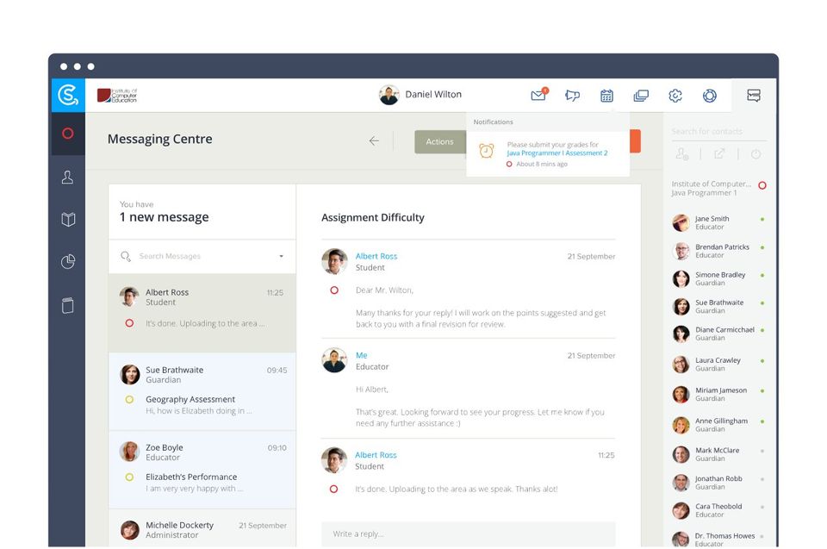Click the first Albert Ross name link in the thread
Screen dimensions: 827x549
[x=376, y=256]
